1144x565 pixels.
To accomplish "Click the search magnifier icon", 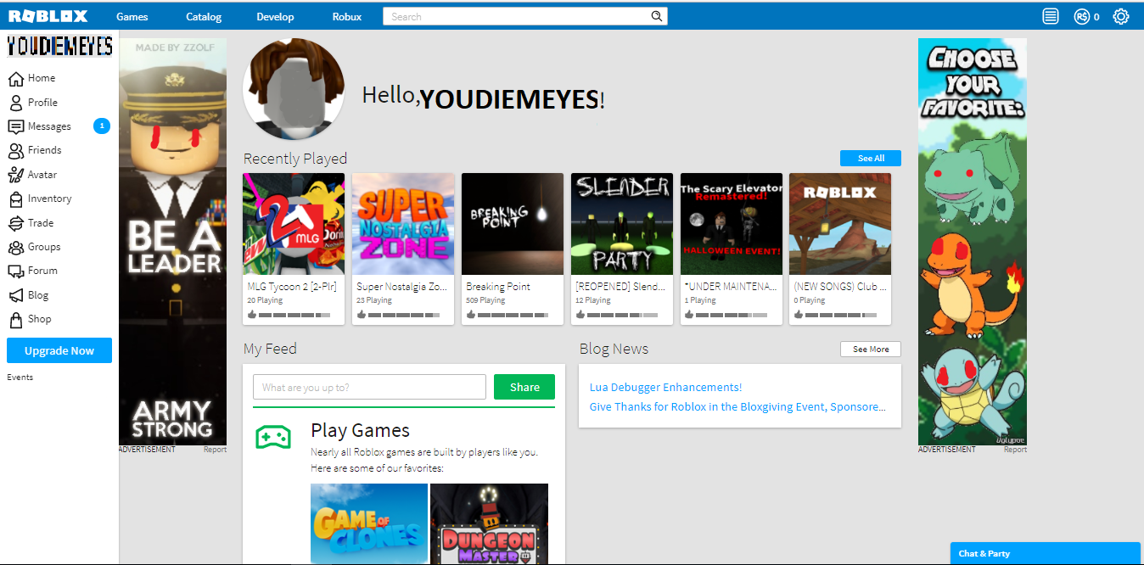I will tap(656, 16).
